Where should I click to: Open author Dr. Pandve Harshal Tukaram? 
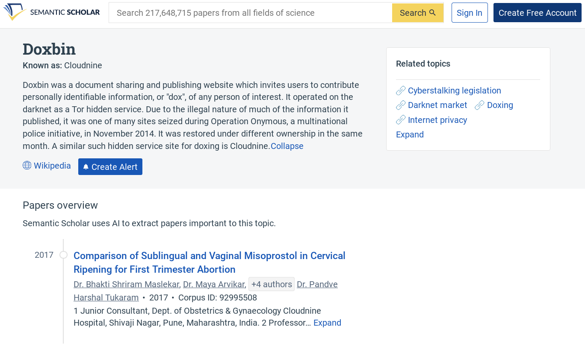(x=317, y=284)
